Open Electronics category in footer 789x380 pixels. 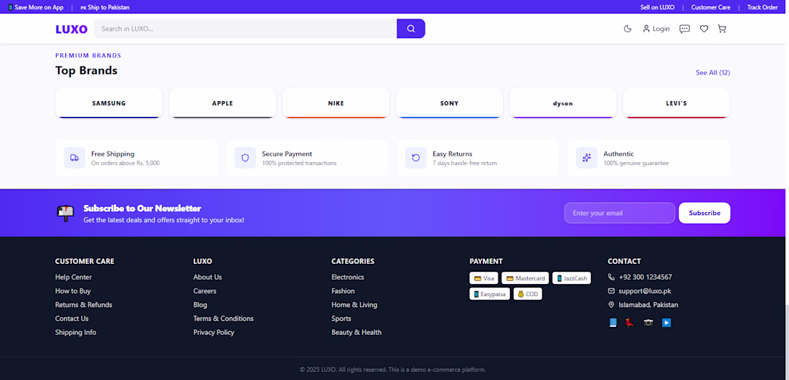348,277
